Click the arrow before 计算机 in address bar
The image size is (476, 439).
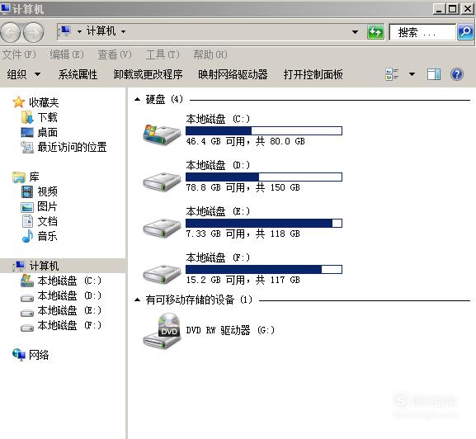[x=79, y=31]
